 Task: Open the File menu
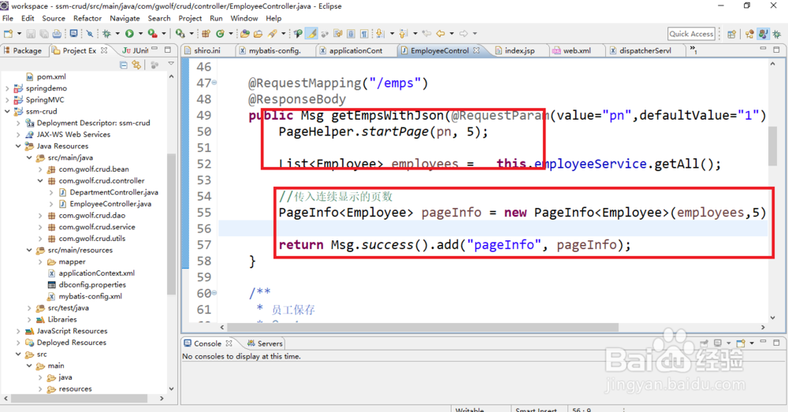tap(8, 18)
